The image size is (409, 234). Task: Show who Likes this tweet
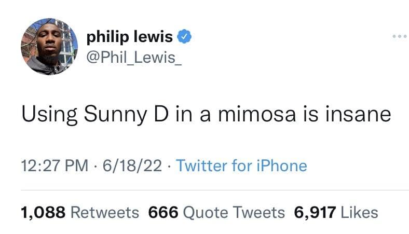pos(336,212)
